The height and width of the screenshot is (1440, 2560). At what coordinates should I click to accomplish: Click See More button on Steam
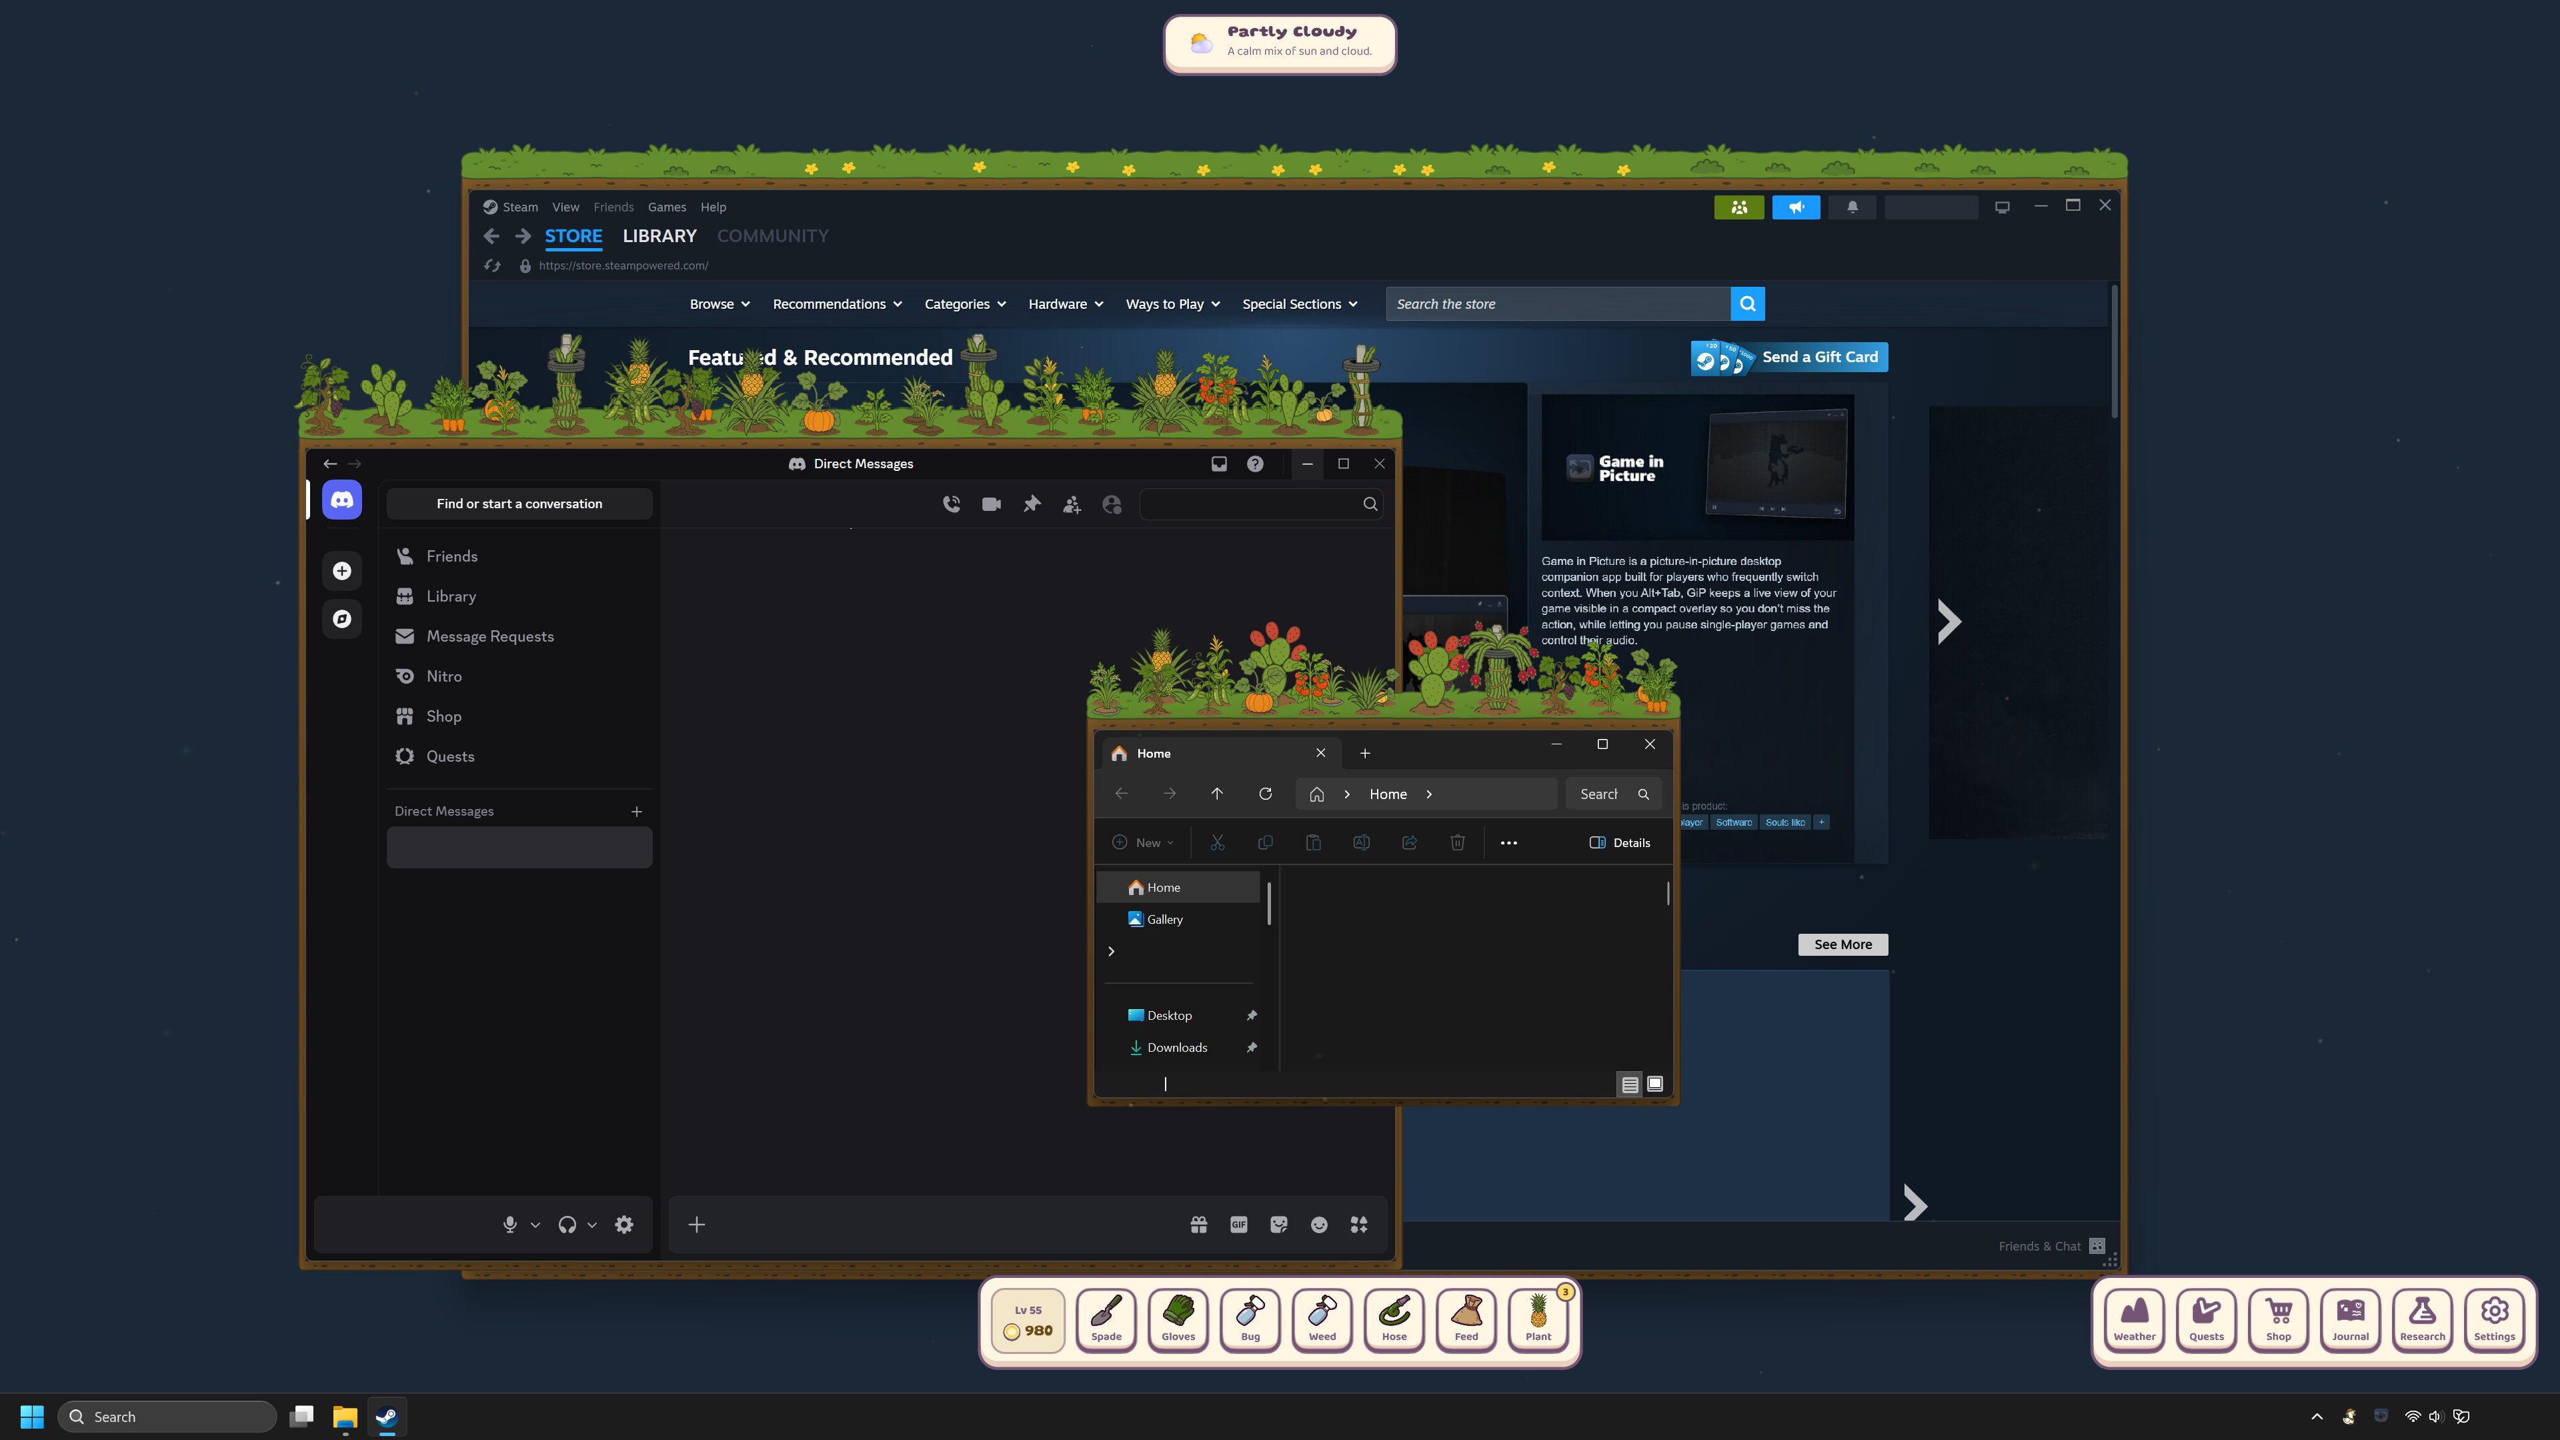1842,944
